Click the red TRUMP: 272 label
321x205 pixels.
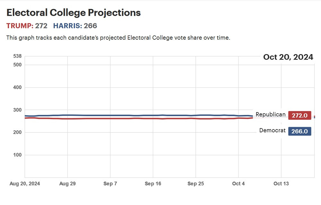pyautogui.click(x=27, y=26)
